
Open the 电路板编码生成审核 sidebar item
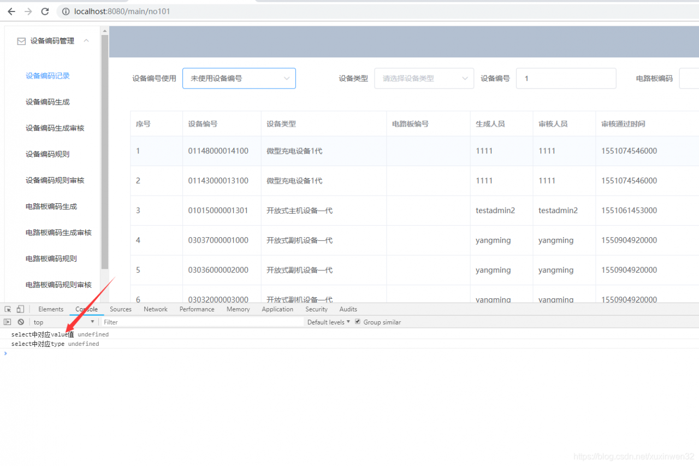[x=59, y=233]
